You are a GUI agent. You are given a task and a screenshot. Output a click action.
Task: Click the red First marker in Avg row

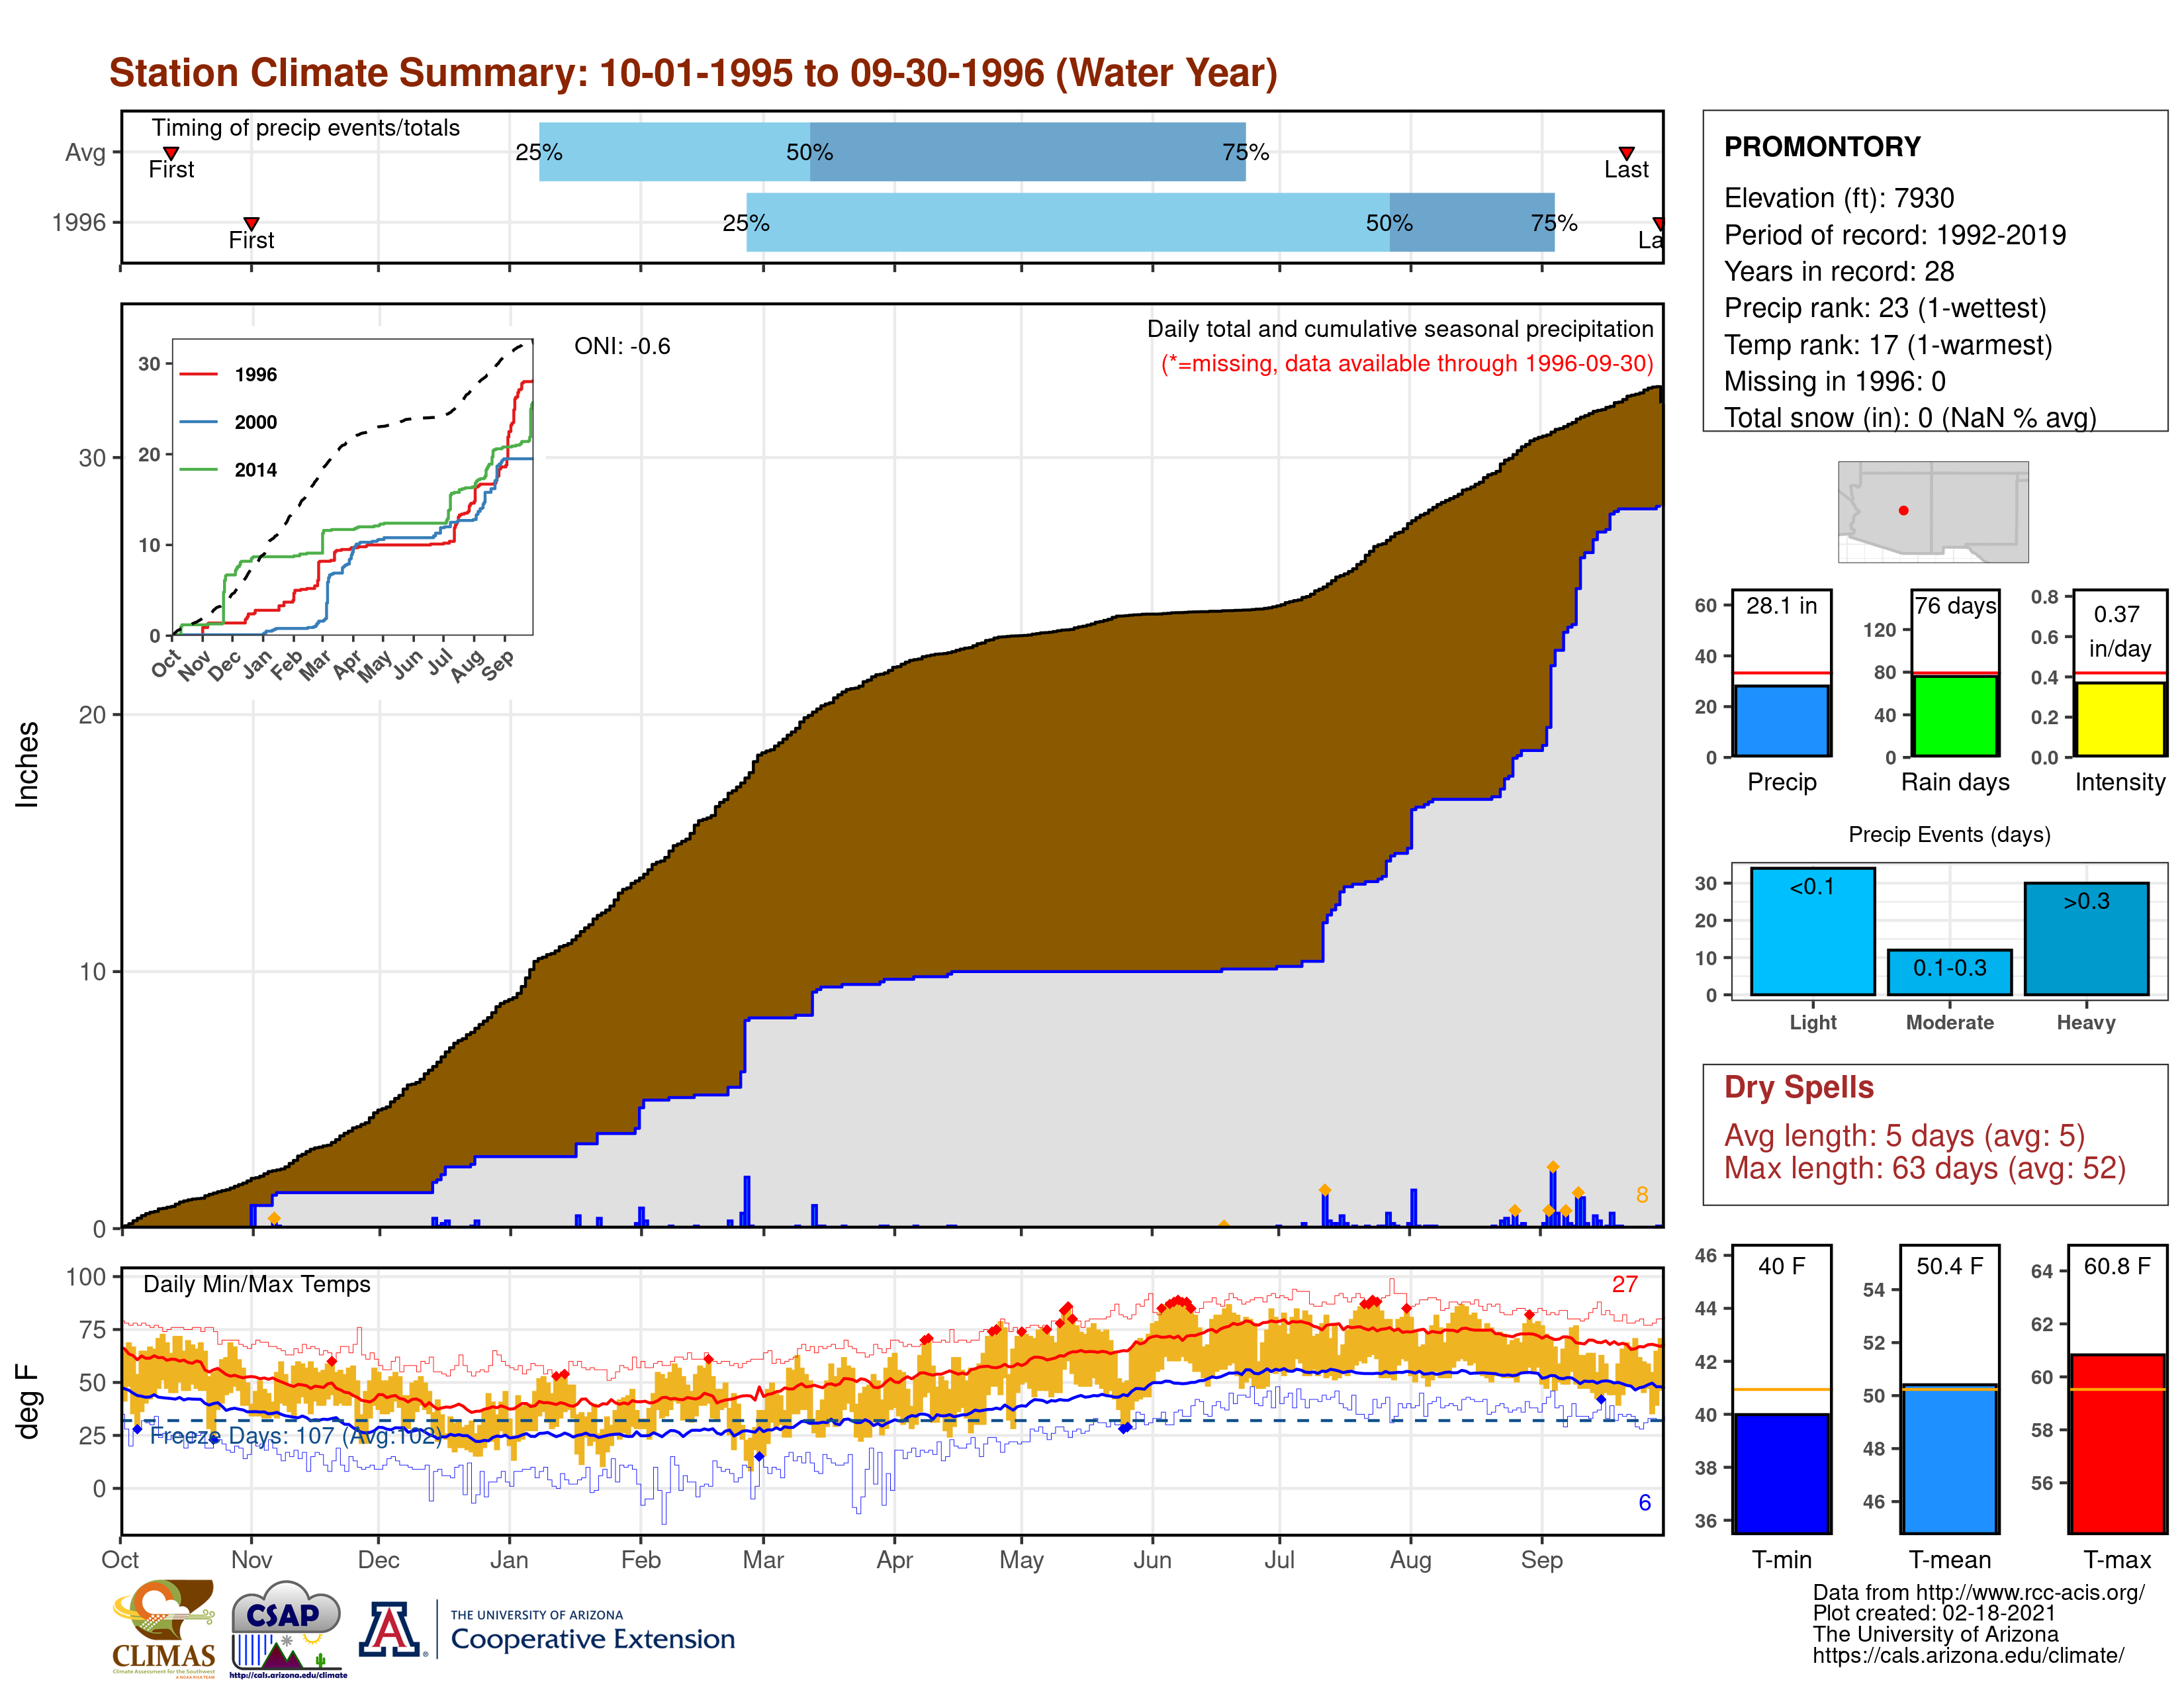coord(171,153)
